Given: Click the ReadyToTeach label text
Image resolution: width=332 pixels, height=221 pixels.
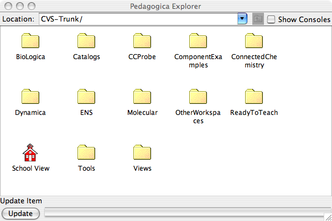Looking at the screenshot, I should click(254, 113).
